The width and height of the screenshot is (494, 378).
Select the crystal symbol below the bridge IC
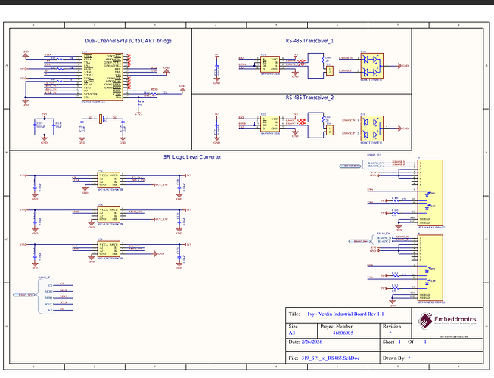click(101, 119)
